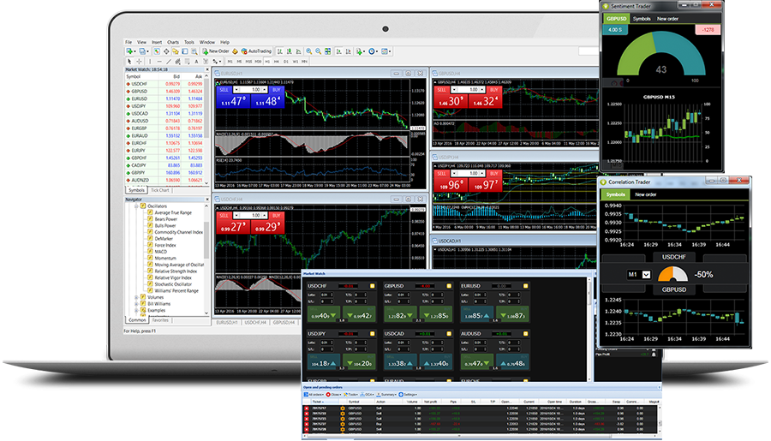The width and height of the screenshot is (771, 441).
Task: Open the New Order dialog
Action: (216, 51)
